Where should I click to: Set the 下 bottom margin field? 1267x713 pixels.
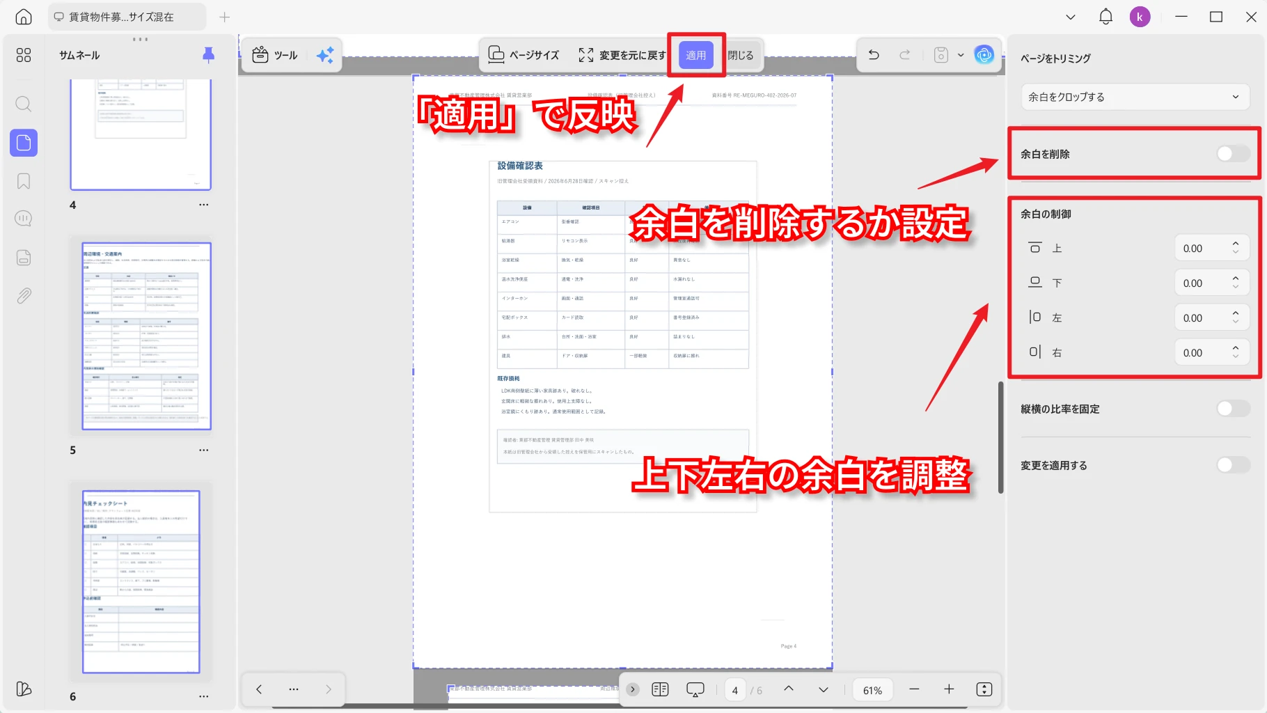(1211, 283)
